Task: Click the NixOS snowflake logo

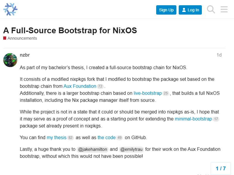Action: coord(10,10)
